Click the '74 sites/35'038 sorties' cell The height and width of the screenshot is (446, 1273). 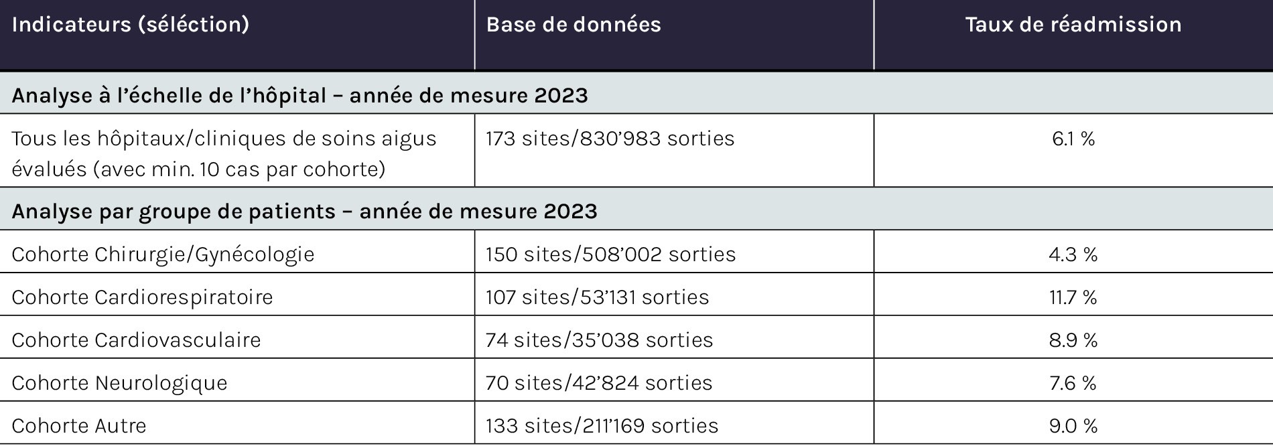599,340
